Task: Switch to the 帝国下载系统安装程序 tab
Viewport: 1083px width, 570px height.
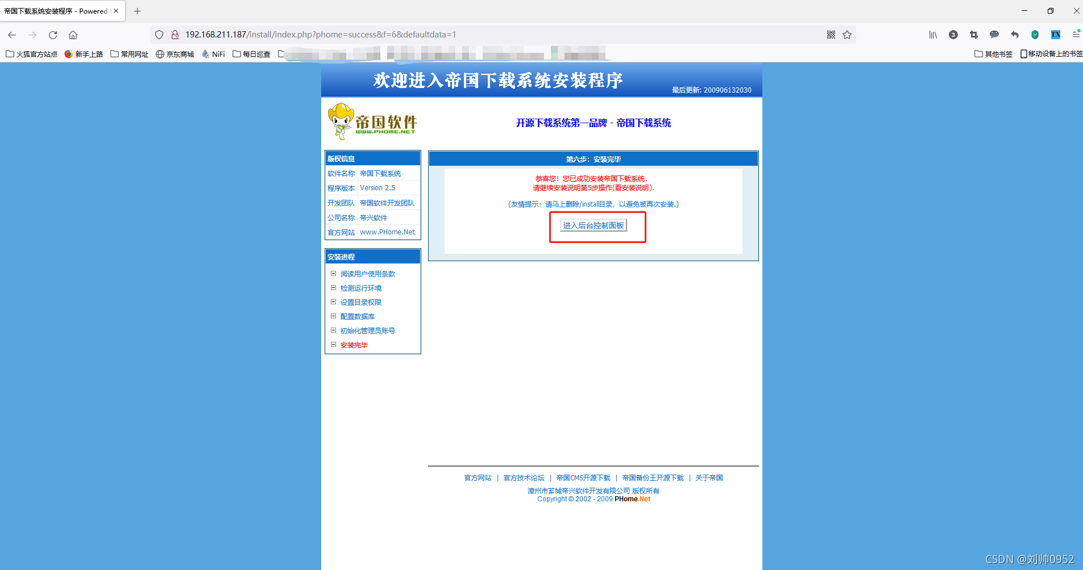Action: coord(57,11)
